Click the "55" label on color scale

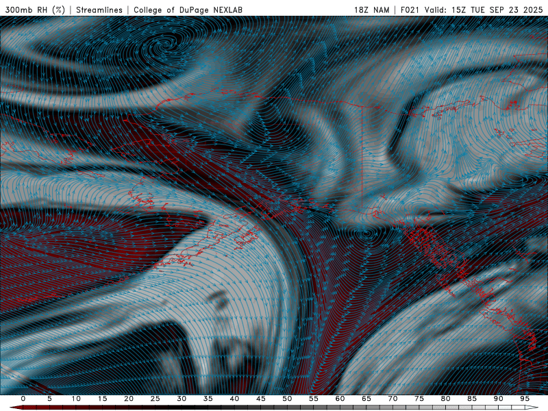[x=314, y=399]
